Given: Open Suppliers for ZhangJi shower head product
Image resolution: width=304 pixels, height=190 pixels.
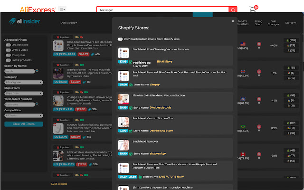Looking at the screenshot, I should point(63,92).
